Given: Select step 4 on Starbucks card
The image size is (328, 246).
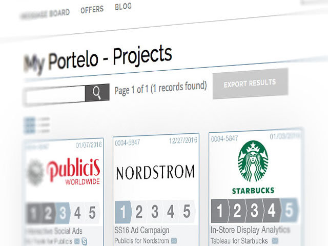Looking at the screenshot, I should [x=272, y=210].
